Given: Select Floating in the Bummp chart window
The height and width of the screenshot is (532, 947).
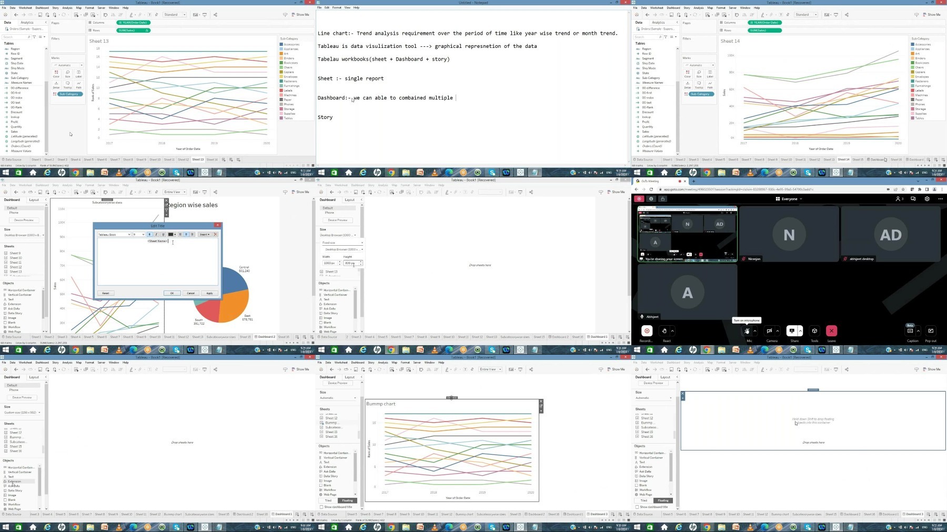Looking at the screenshot, I should coord(348,500).
